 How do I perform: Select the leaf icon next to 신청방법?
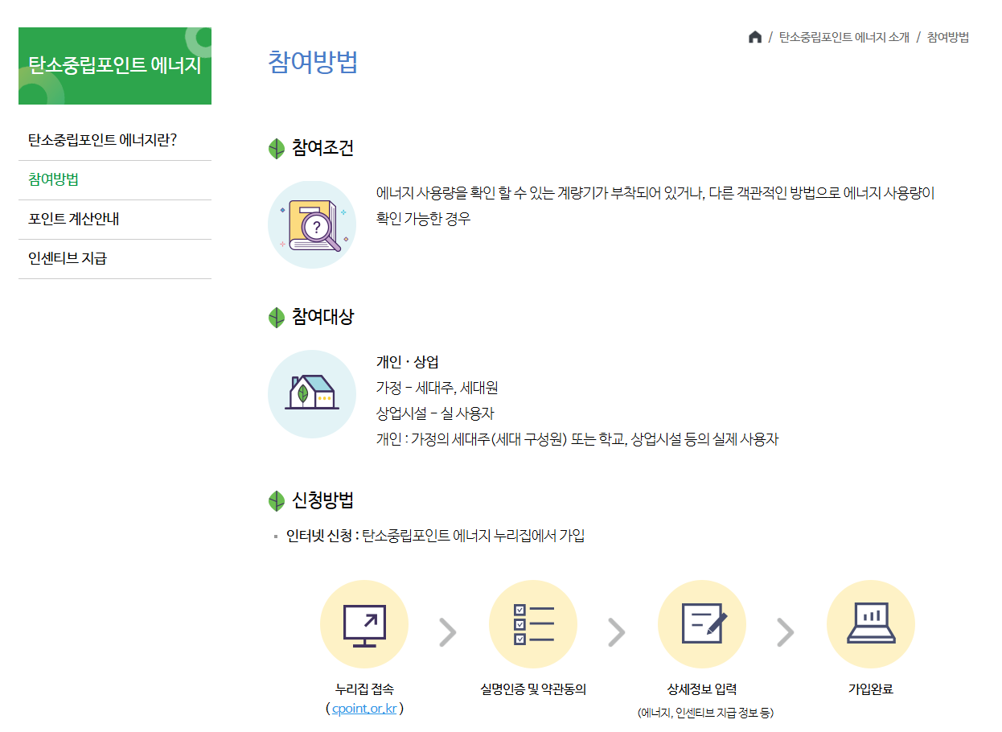point(276,499)
